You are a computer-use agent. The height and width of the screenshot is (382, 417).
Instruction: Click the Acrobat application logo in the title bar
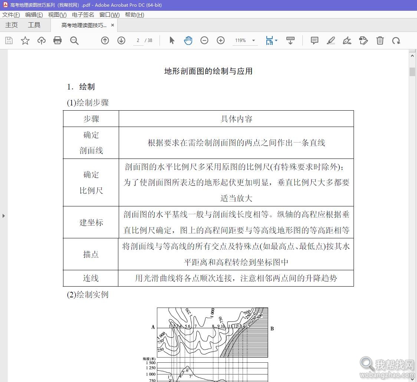[5, 5]
